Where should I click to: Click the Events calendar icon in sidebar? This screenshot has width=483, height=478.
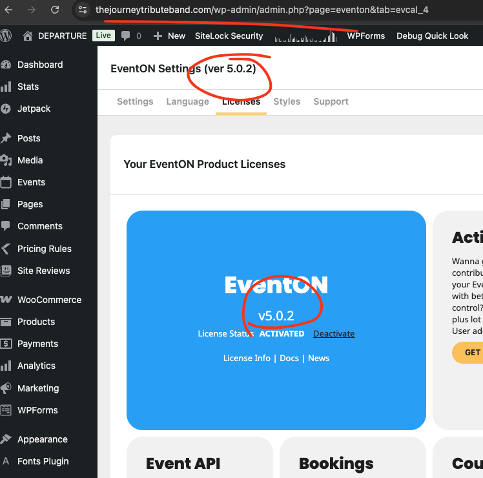pos(6,182)
